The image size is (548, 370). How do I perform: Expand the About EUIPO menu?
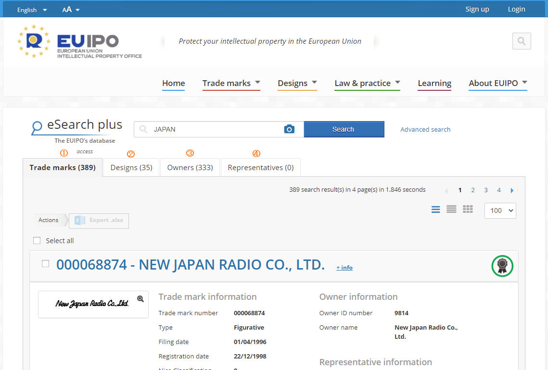497,83
